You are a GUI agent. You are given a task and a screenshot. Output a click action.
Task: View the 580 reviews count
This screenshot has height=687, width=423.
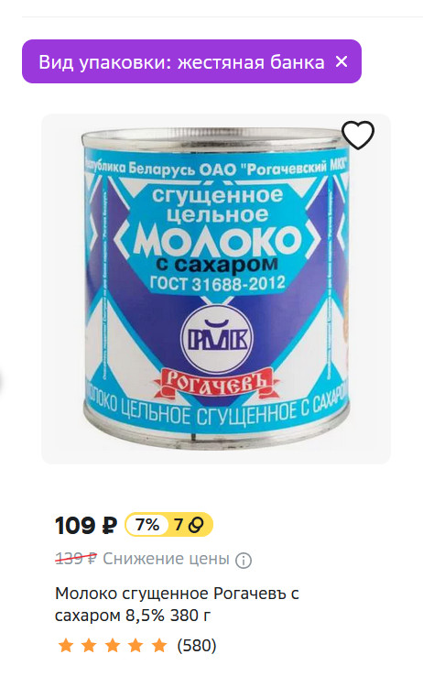pyautogui.click(x=197, y=645)
